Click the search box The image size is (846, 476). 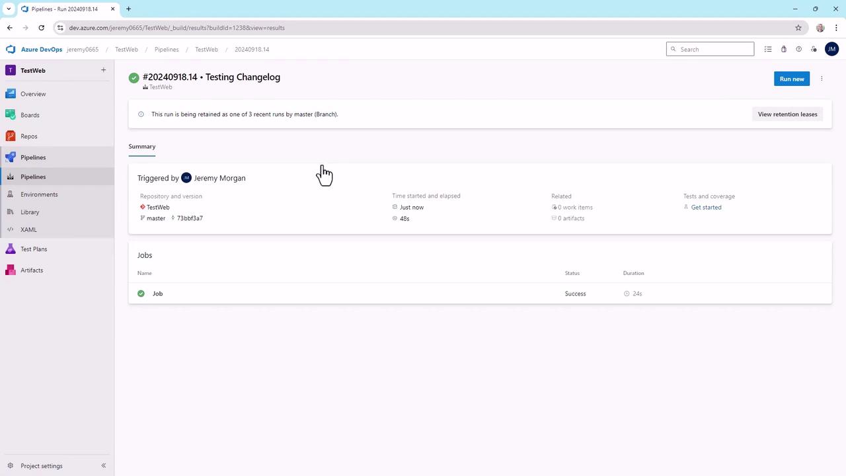710,49
